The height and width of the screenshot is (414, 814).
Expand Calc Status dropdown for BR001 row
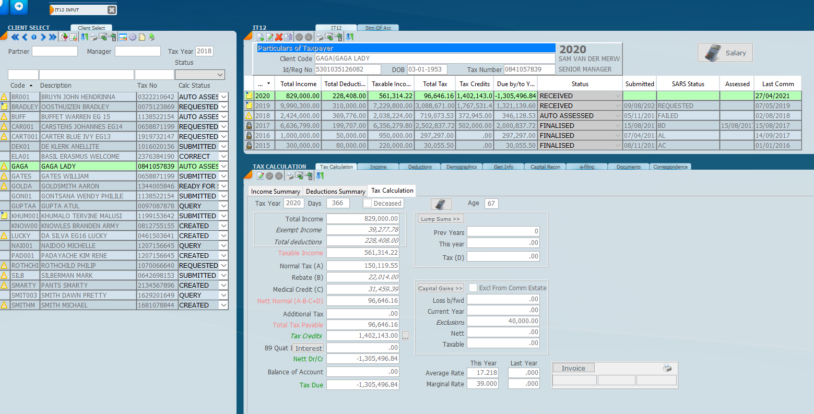(223, 97)
